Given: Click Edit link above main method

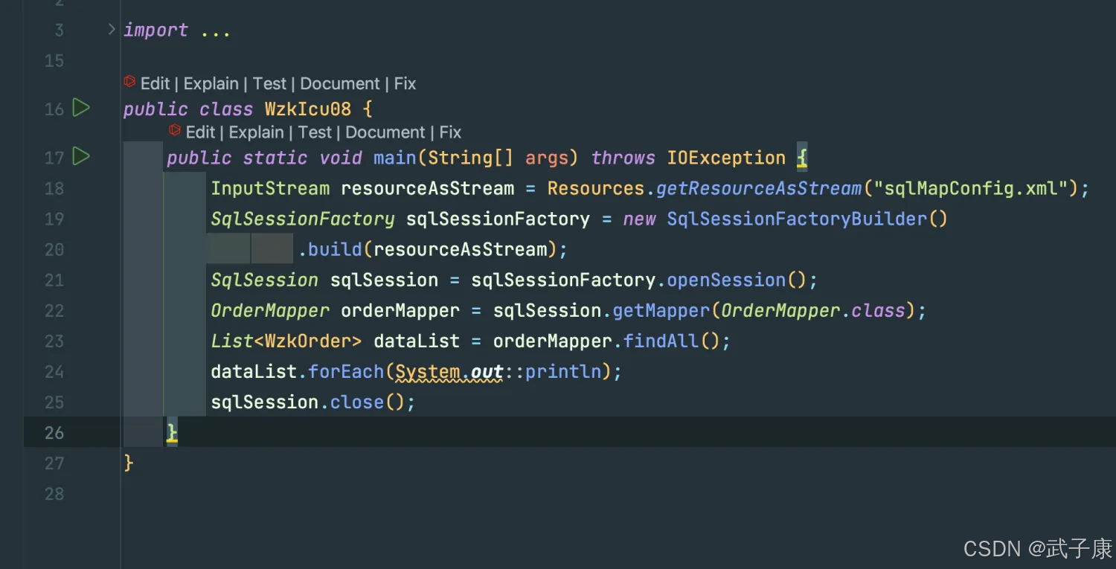Looking at the screenshot, I should pos(200,132).
